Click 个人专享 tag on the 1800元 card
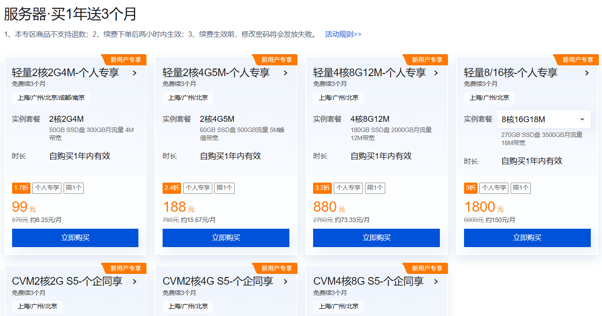 click(x=494, y=188)
